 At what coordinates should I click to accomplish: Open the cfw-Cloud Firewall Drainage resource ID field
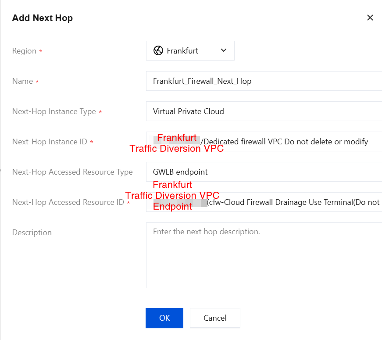pyautogui.click(x=293, y=202)
